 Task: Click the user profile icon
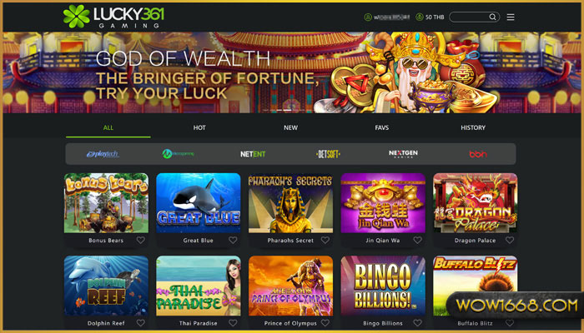click(368, 17)
